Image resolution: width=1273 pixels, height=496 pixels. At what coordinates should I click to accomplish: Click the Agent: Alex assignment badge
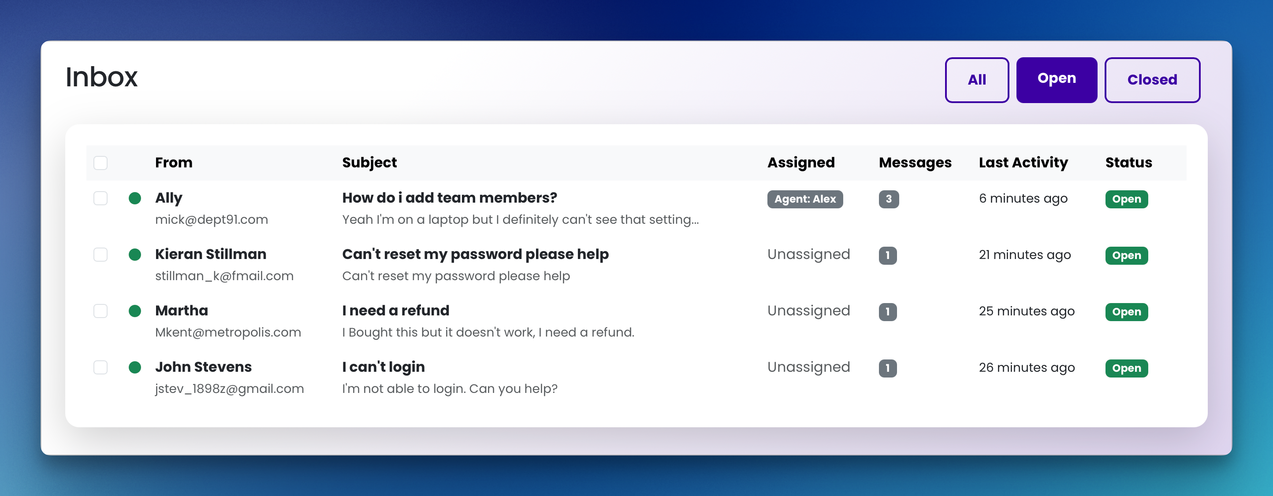coord(804,199)
